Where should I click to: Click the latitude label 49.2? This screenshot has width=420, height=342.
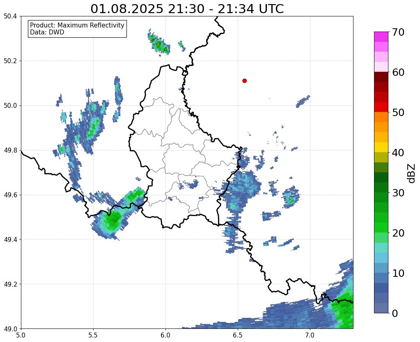[10, 284]
